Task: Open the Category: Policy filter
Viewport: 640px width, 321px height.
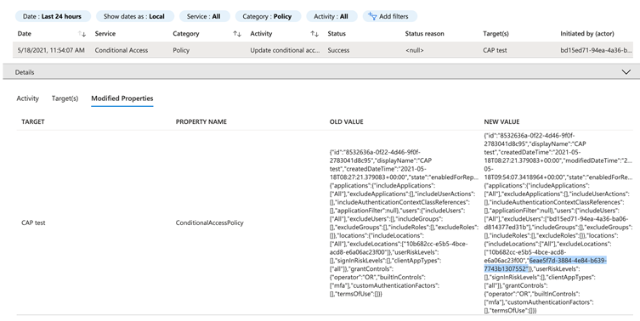Action: click(x=268, y=16)
